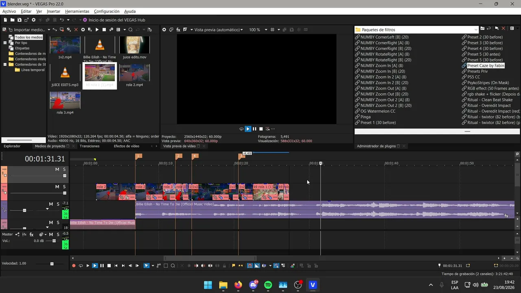The height and width of the screenshot is (293, 521).
Task: Start media preview in Project Media toolbar
Action: [x=97, y=30]
